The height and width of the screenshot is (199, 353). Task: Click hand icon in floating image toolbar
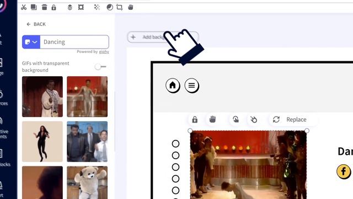(212, 119)
